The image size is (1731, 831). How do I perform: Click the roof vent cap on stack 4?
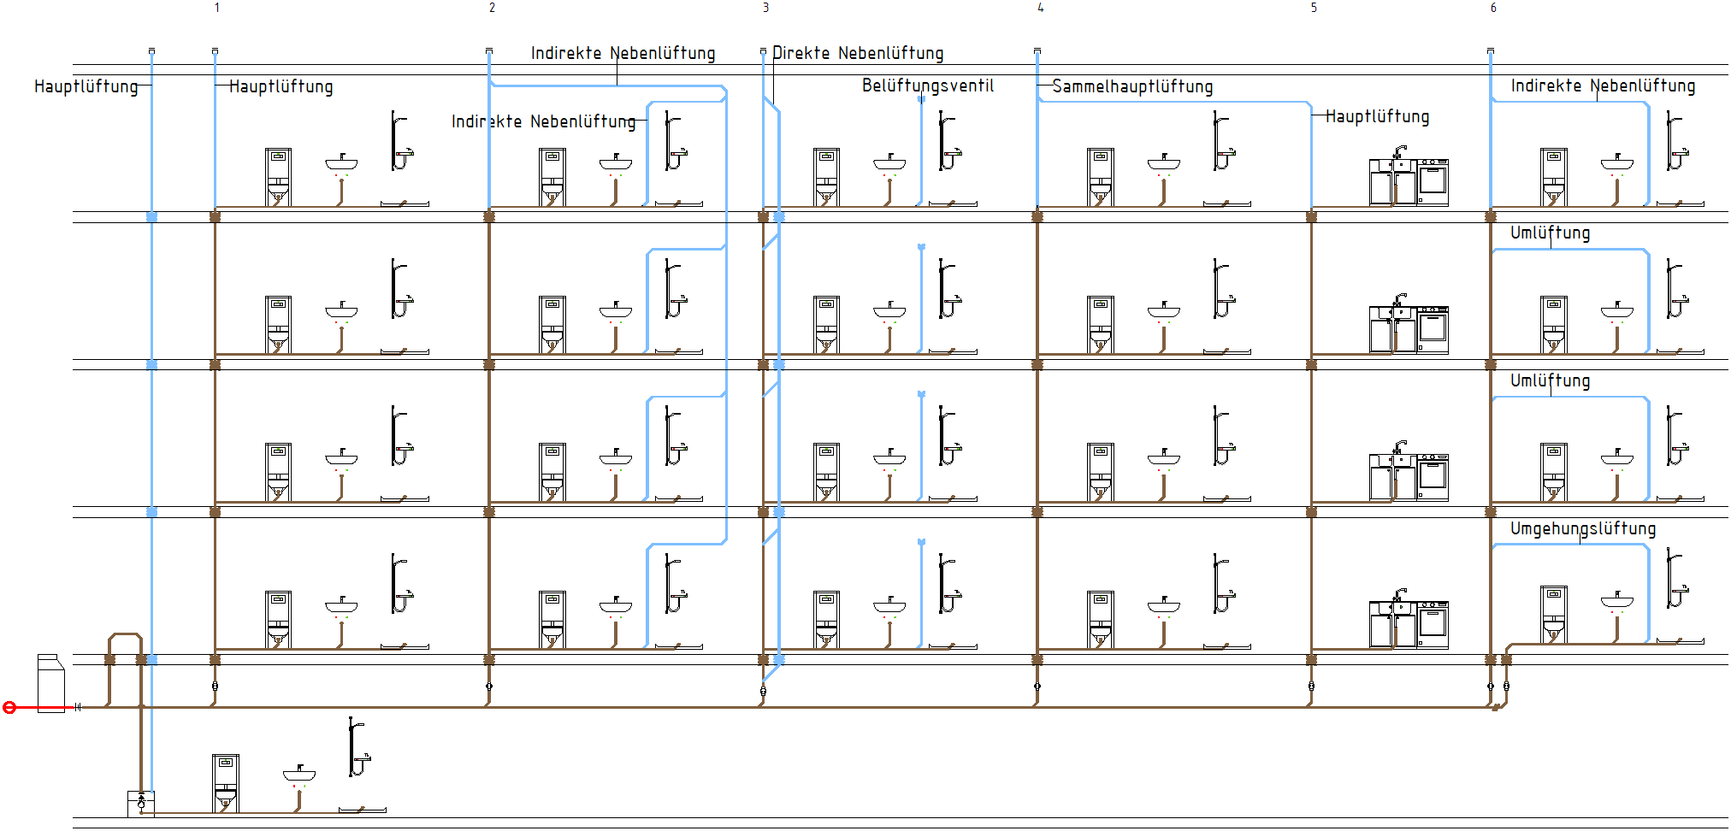pos(1037,51)
